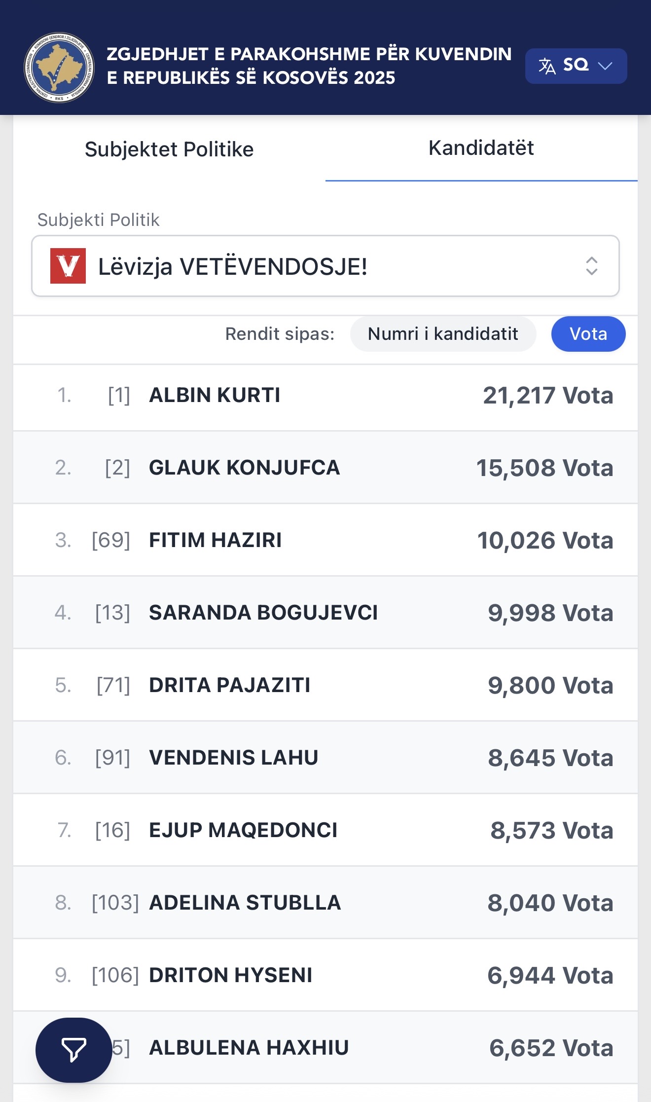Select the Vendenis Lahu row
651x1102 pixels.
point(325,758)
